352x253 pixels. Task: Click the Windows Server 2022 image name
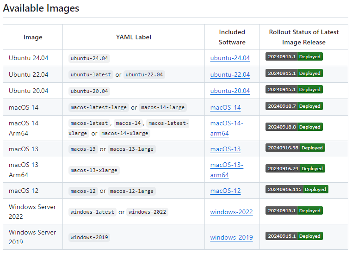tap(32, 211)
